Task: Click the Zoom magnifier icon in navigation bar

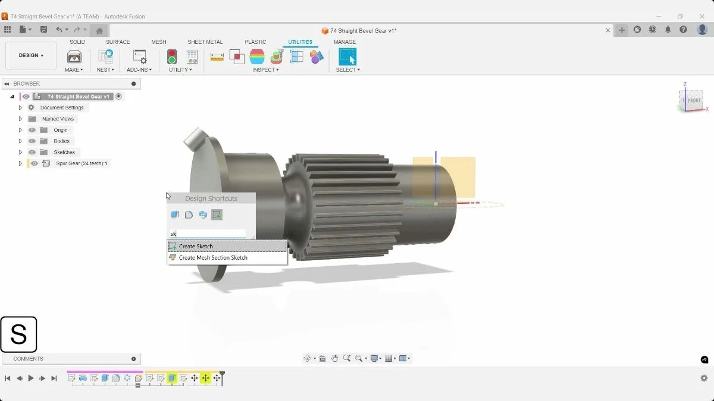Action: [x=347, y=358]
